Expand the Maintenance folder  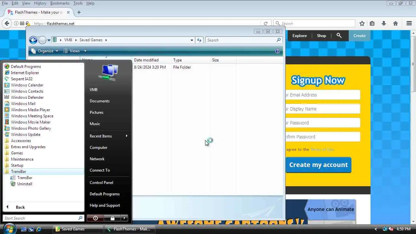[22, 159]
